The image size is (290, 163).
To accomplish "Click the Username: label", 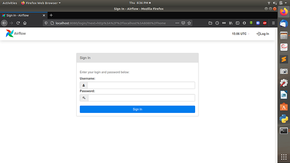I will (87, 79).
